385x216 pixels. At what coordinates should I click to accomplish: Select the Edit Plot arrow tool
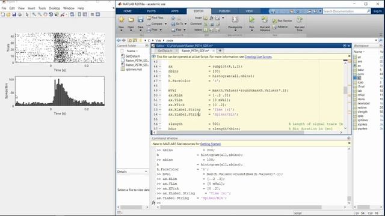coord(27,14)
